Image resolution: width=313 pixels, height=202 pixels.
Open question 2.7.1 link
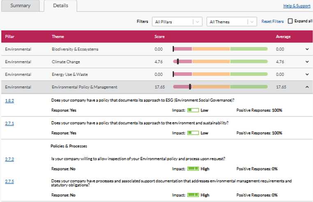tap(9, 123)
